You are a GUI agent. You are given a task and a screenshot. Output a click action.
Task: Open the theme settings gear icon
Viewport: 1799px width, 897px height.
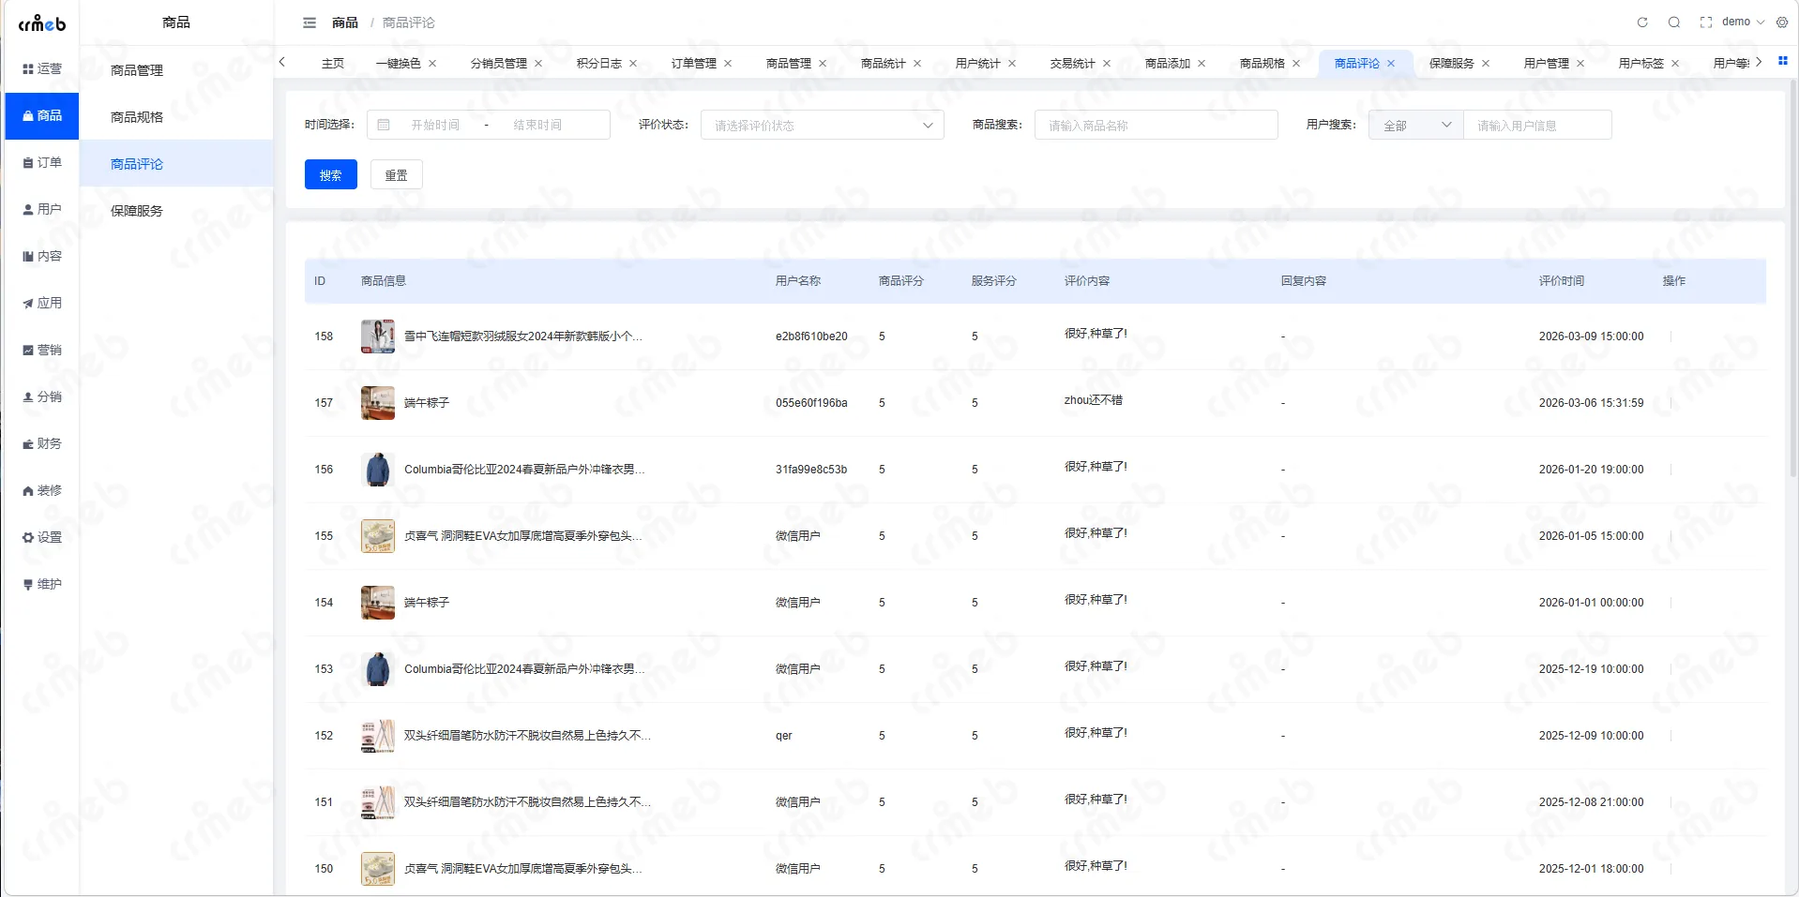tap(1782, 22)
